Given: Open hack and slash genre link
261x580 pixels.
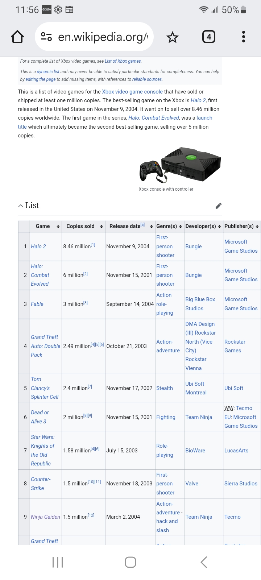Looking at the screenshot, I should [167, 526].
